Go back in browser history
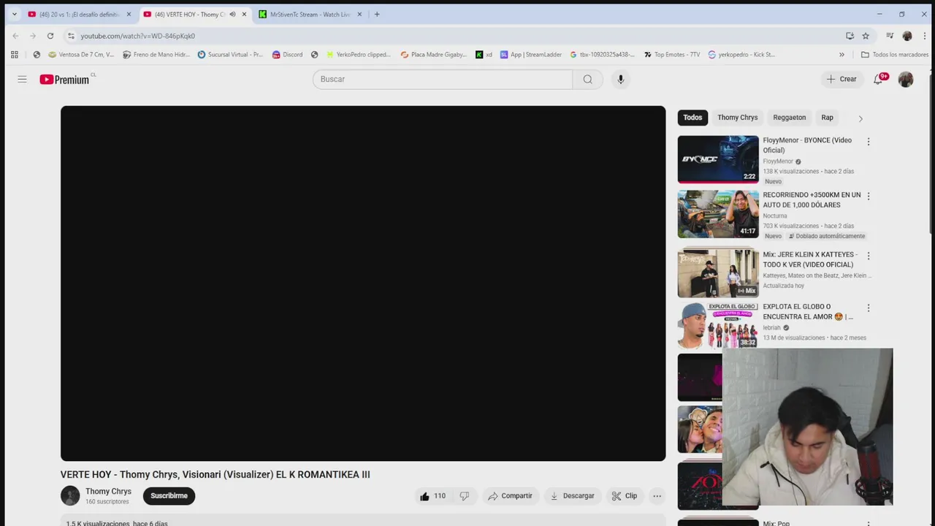Viewport: 935px width, 526px height. 15,36
